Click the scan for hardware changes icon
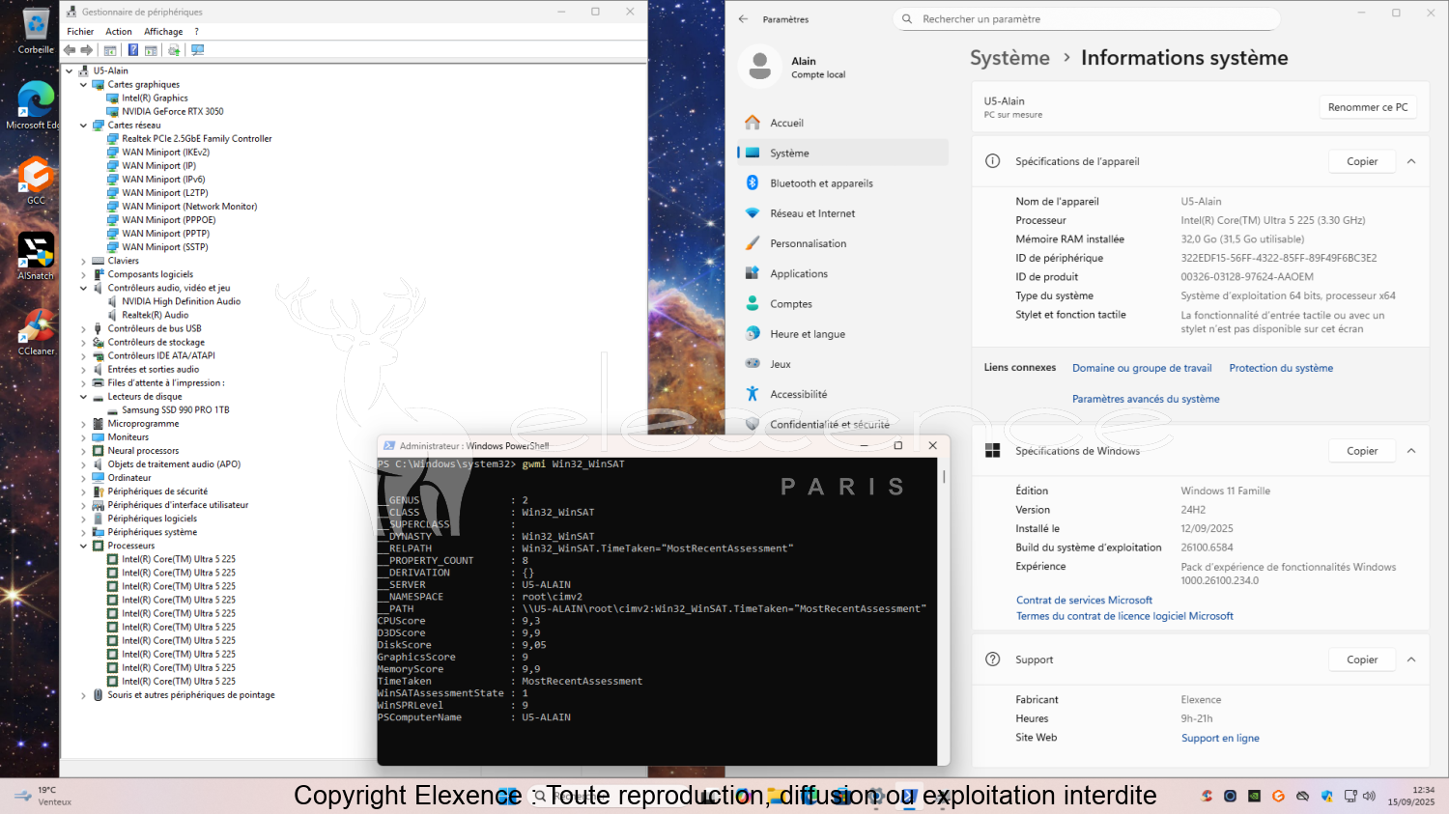This screenshot has height=814, width=1449. (x=197, y=50)
